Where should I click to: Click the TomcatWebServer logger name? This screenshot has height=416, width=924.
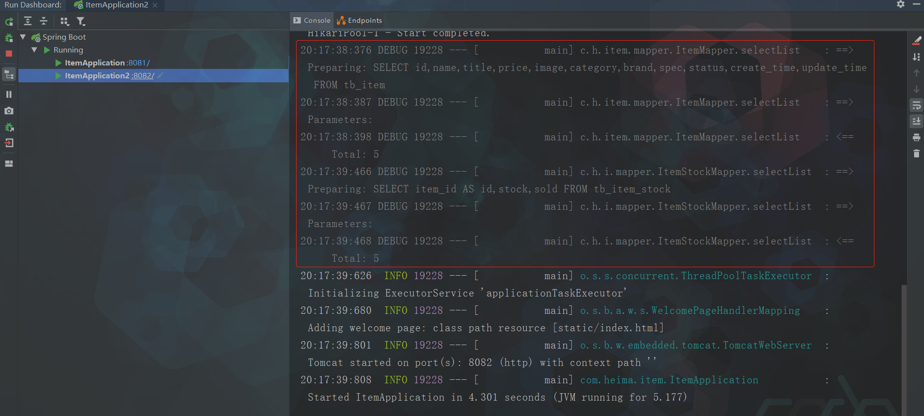pyautogui.click(x=696, y=345)
